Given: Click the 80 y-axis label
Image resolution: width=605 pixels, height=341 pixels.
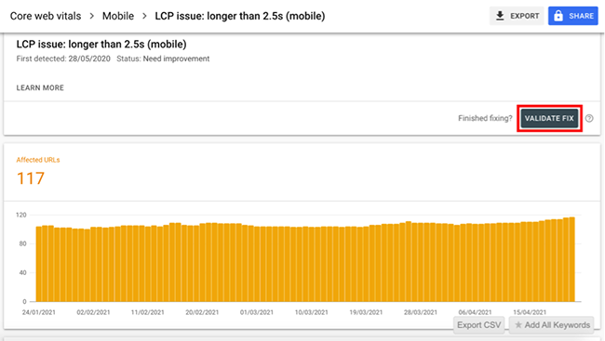Looking at the screenshot, I should click(23, 243).
